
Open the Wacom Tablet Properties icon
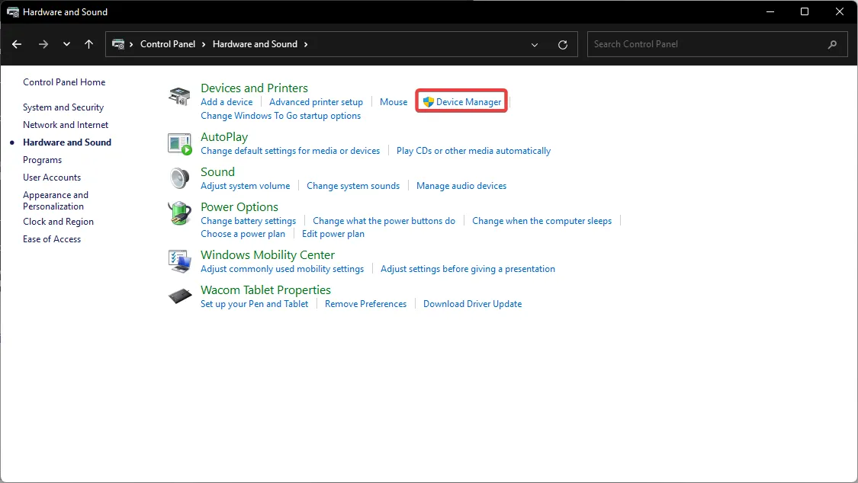point(178,296)
